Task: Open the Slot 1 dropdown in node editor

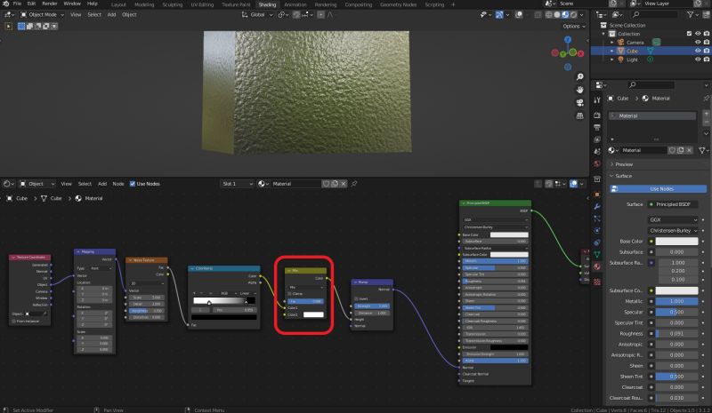Action: (x=237, y=184)
